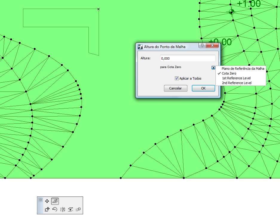This screenshot has height=223, width=280.
Task: Confirm with the OK button
Action: pos(204,88)
